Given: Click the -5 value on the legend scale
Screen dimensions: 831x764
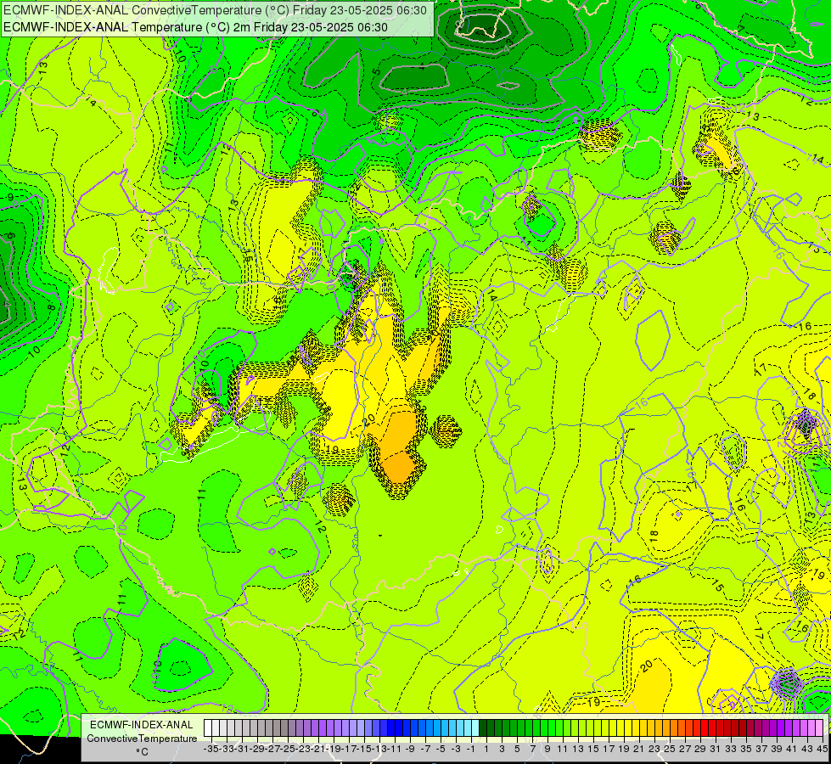Looking at the screenshot, I should pyautogui.click(x=441, y=749).
